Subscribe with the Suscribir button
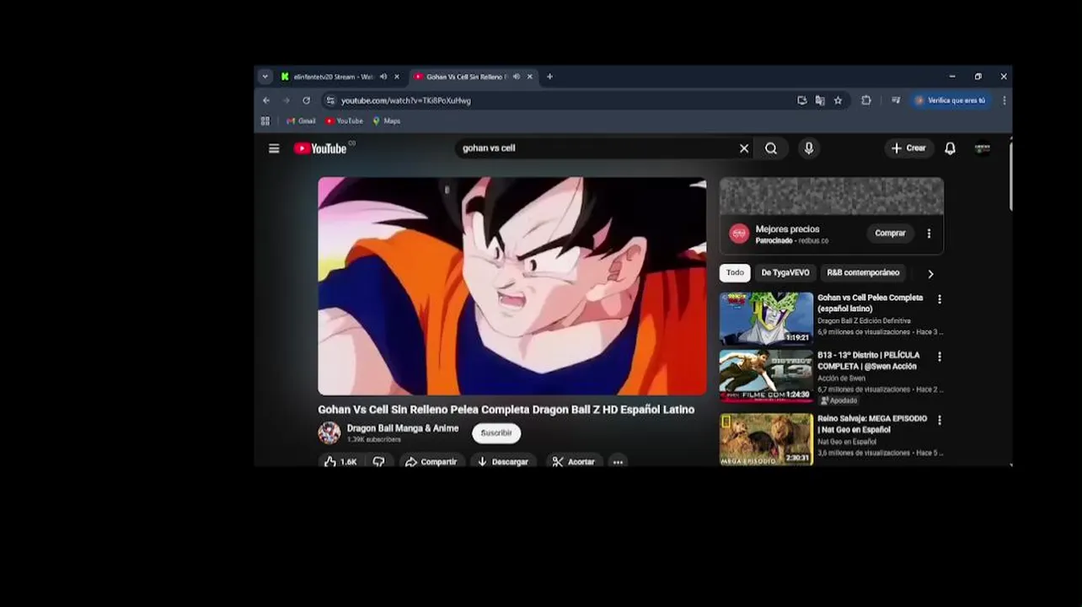The image size is (1082, 607). tap(496, 433)
